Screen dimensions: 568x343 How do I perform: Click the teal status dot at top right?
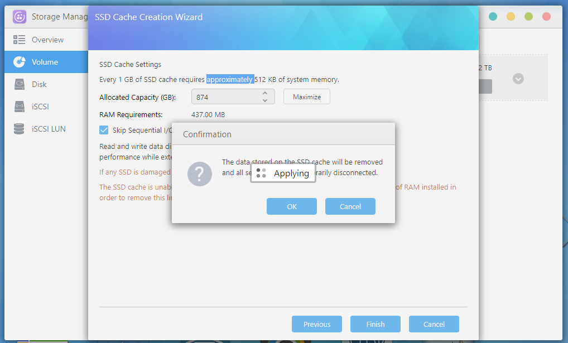492,17
